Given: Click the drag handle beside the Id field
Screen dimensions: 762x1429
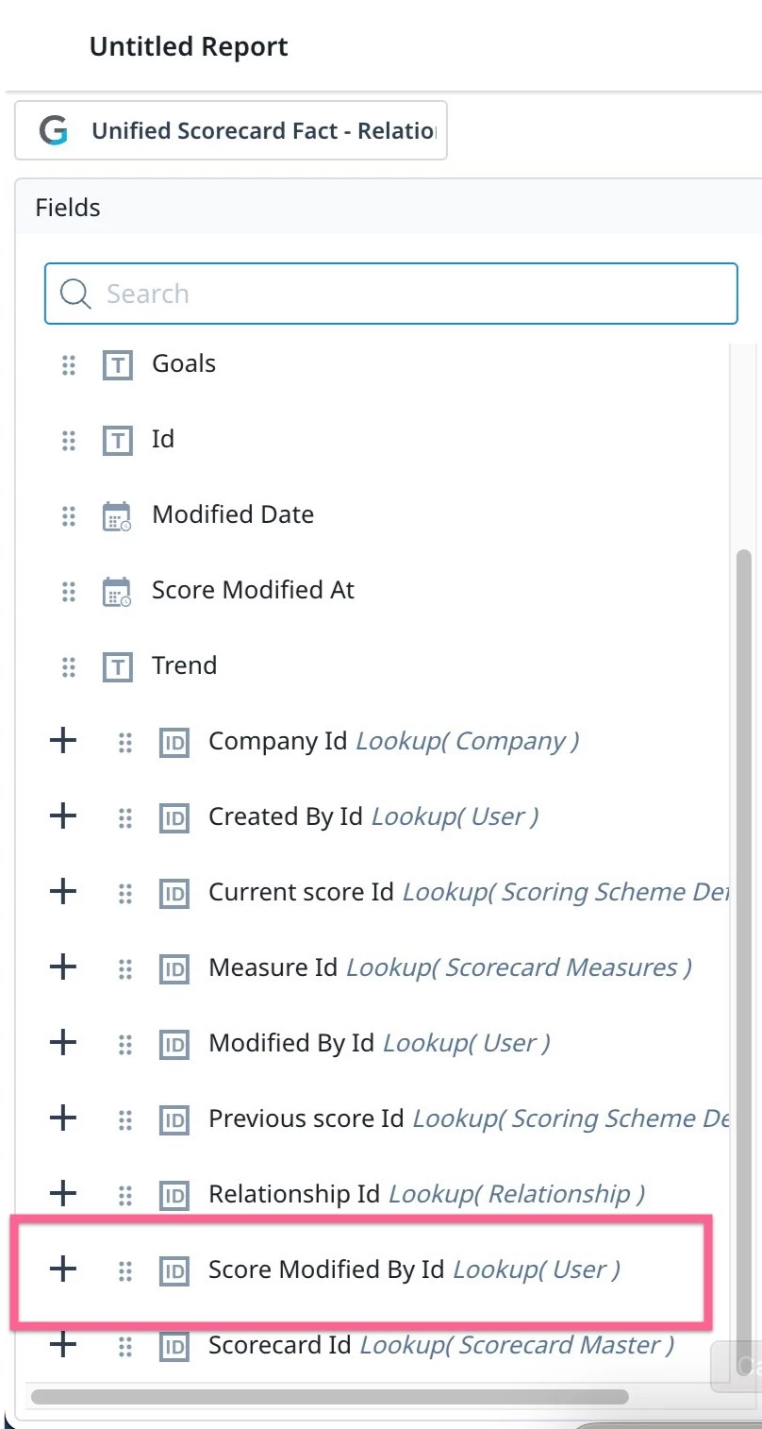Looking at the screenshot, I should click(x=68, y=440).
